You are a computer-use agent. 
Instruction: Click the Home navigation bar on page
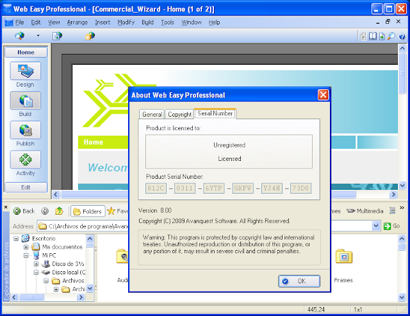(103, 142)
